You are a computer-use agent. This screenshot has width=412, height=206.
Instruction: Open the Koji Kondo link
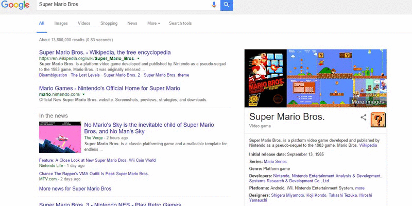point(316,195)
